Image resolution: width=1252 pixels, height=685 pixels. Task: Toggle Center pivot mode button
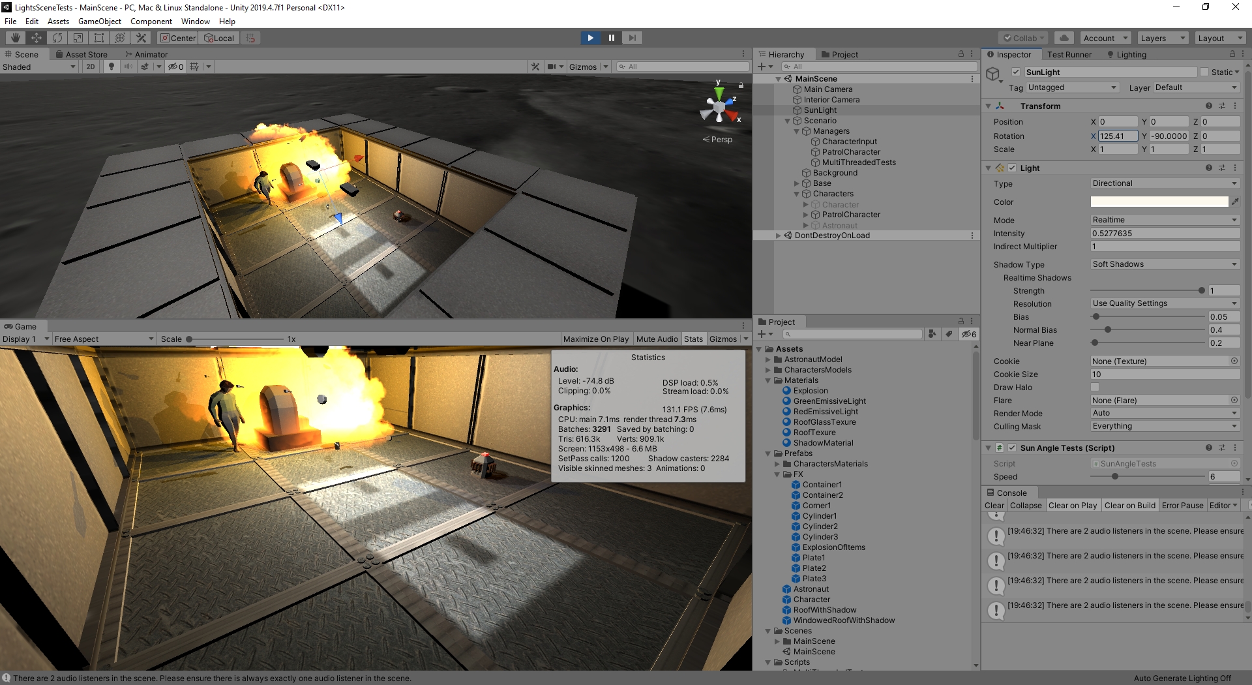click(x=177, y=38)
